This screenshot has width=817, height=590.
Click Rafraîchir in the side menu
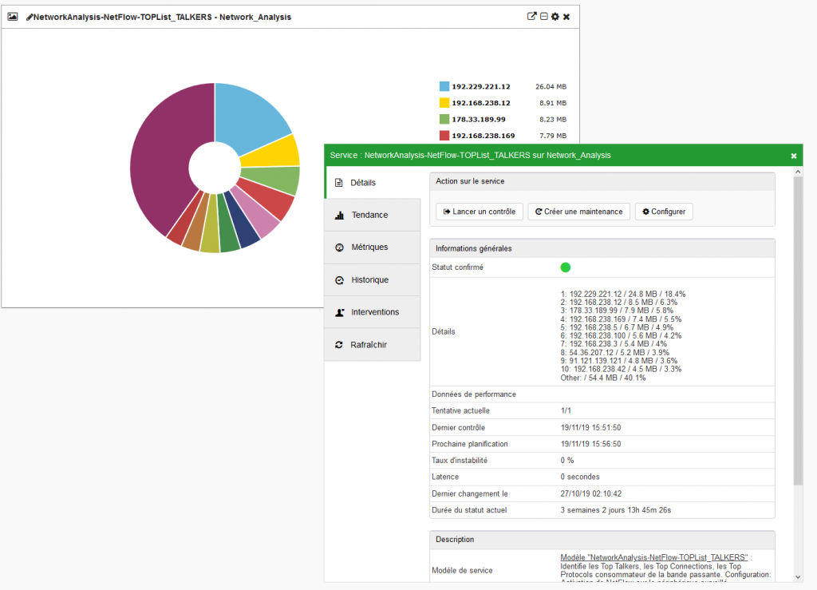click(x=373, y=345)
